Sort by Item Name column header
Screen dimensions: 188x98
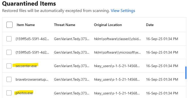pyautogui.click(x=26, y=25)
